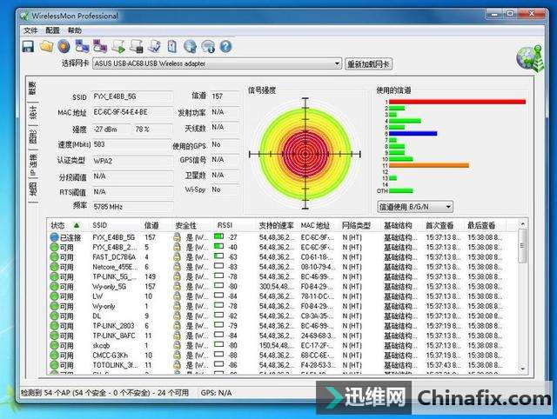Image resolution: width=557 pixels, height=419 pixels.
Task: Click the padlock icon in CMCC-G3Kh row
Action: pos(177,356)
